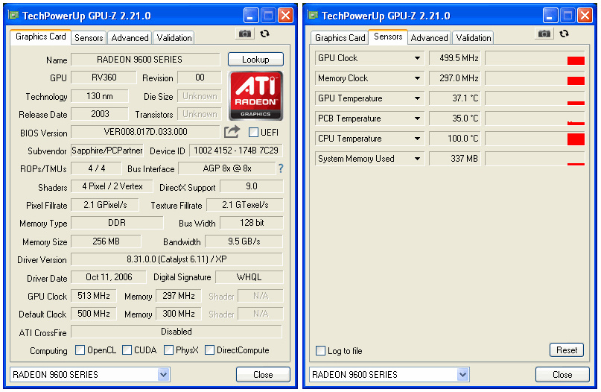This screenshot has width=601, height=392.
Task: Click GPU-Z title bar icon in Sensors window
Action: (x=313, y=16)
